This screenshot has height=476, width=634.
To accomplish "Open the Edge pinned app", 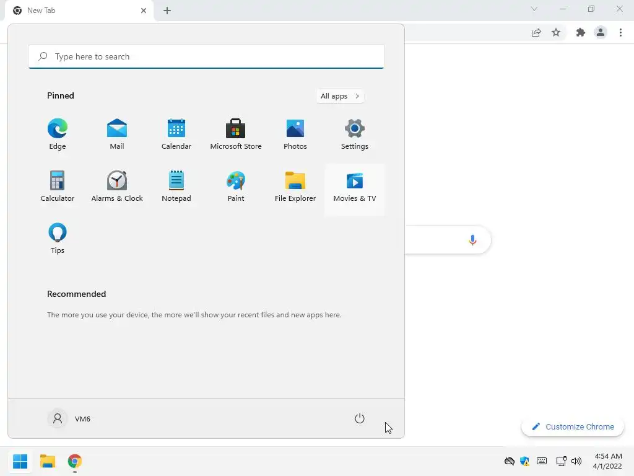I will point(58,134).
